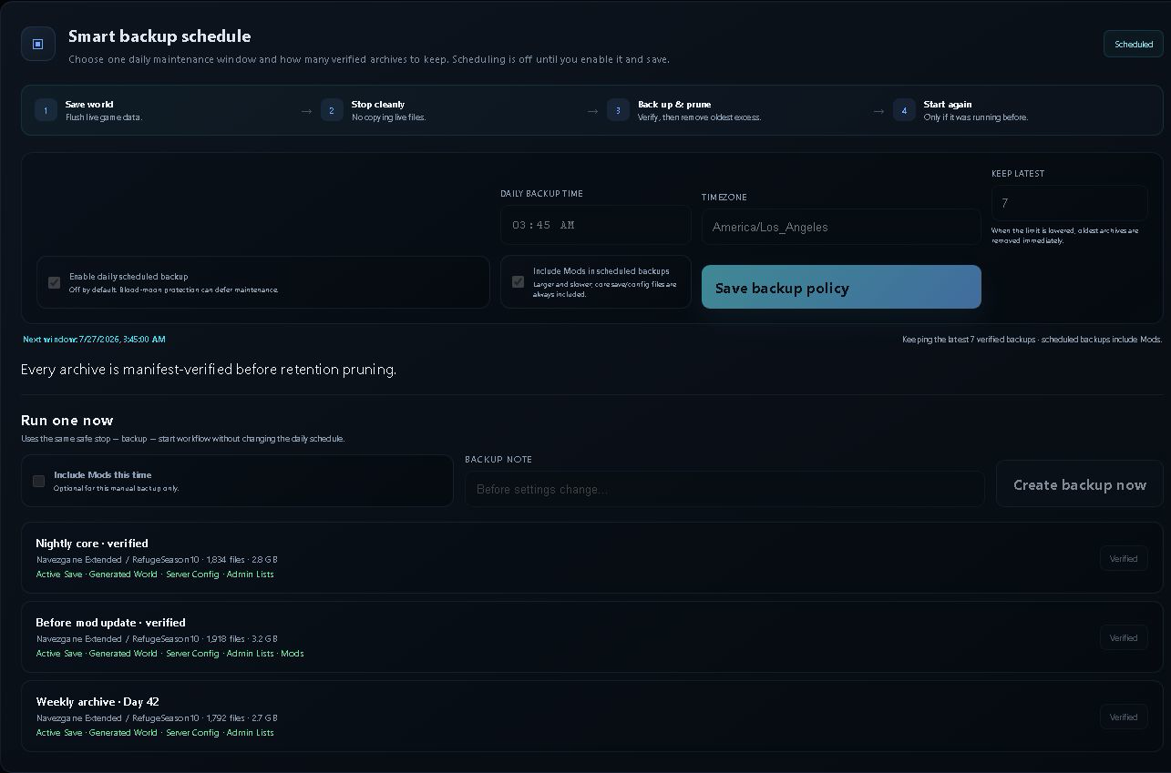1171x773 pixels.
Task: Click the Daily Backup Time field
Action: coord(595,225)
